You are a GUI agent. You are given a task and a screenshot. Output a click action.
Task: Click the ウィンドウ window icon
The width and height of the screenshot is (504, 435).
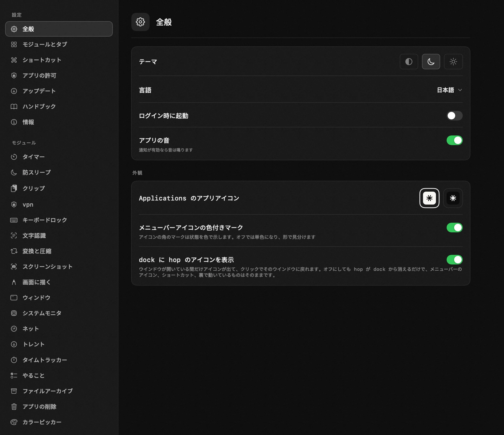[x=14, y=298]
